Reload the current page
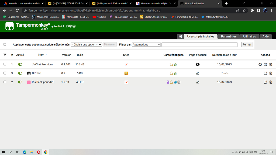The height and width of the screenshot is (155, 276). pyautogui.click(x=17, y=10)
